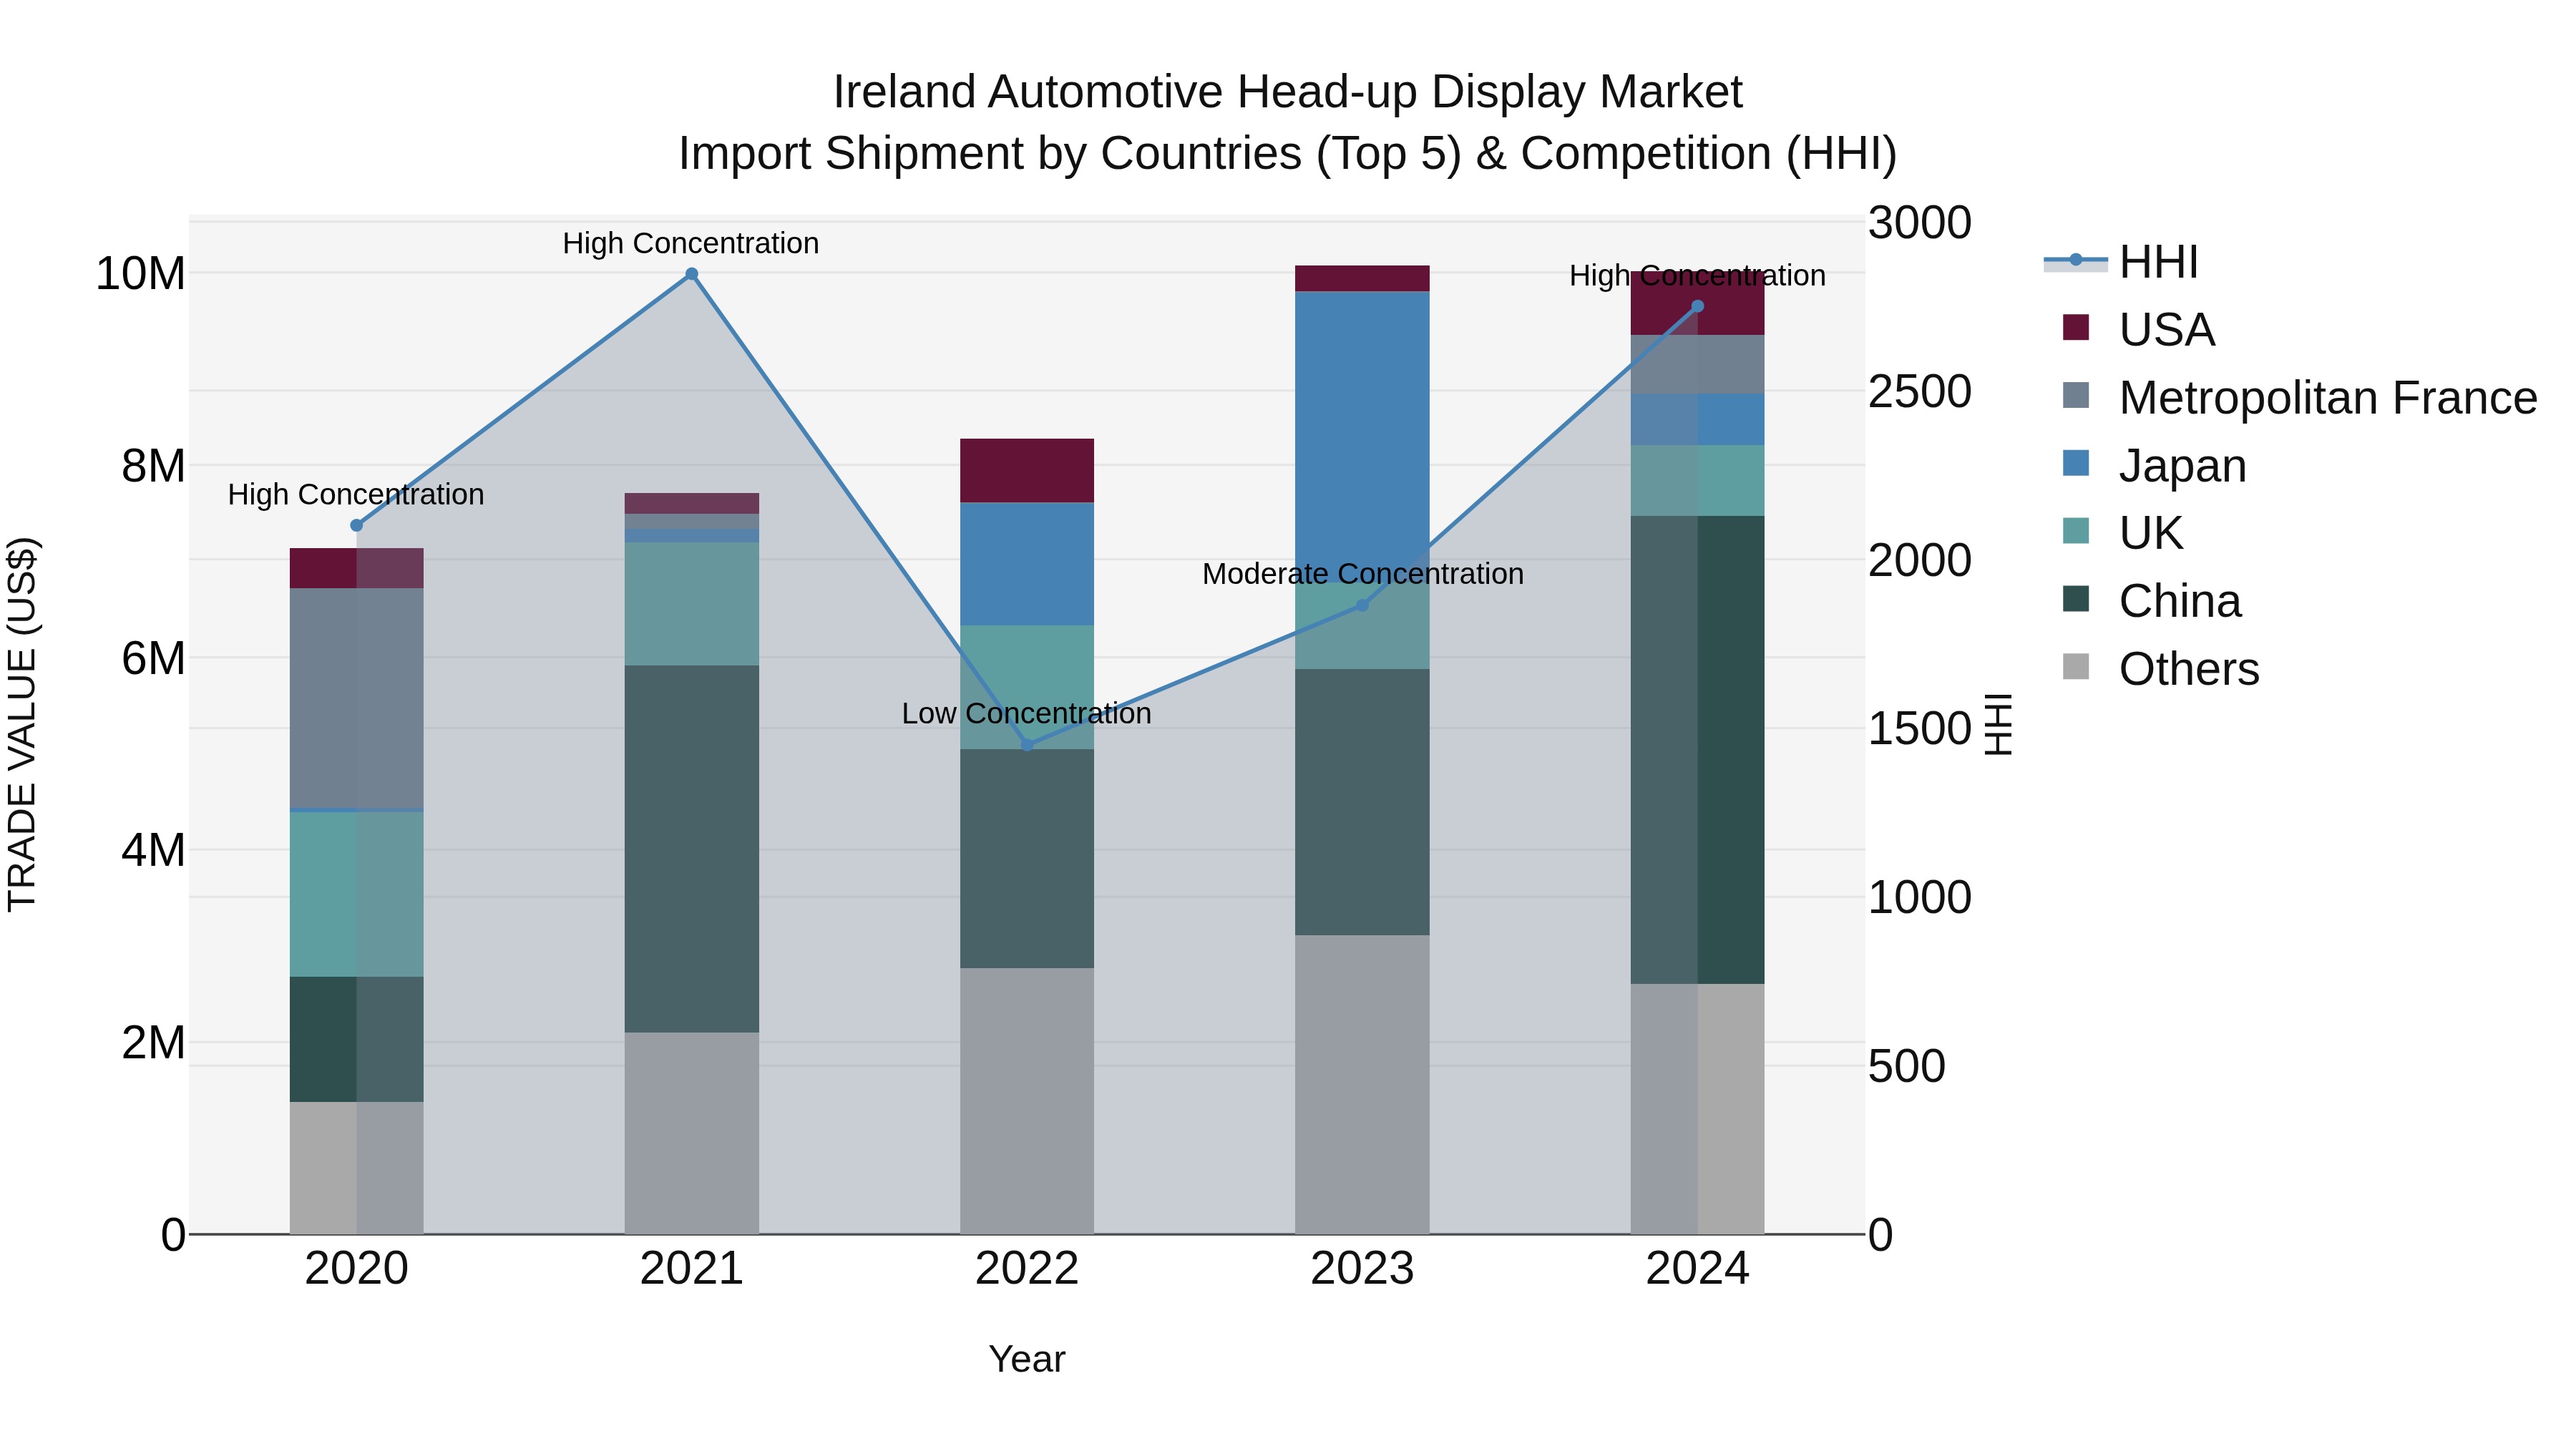Click the chart title text

click(x=1288, y=122)
